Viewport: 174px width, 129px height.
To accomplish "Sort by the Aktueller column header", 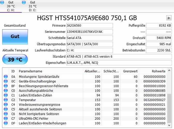I will [92, 71].
